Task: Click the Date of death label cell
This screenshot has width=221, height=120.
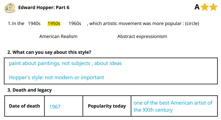Action: point(24,106)
